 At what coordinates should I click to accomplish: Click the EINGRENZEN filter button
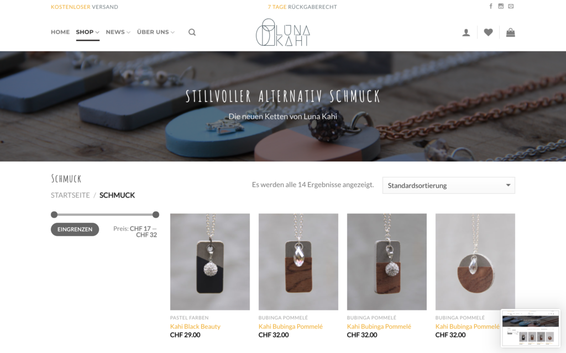(x=75, y=229)
